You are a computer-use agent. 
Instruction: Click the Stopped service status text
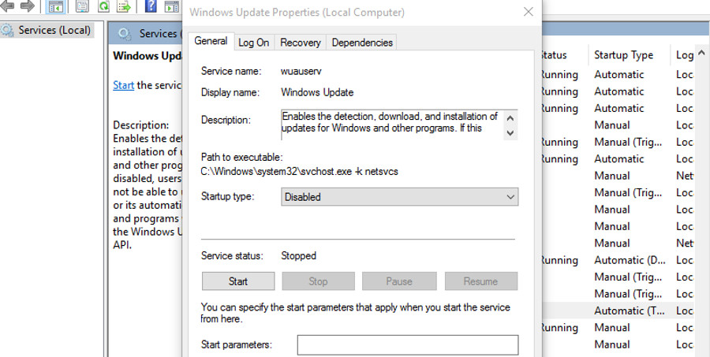pyautogui.click(x=298, y=255)
